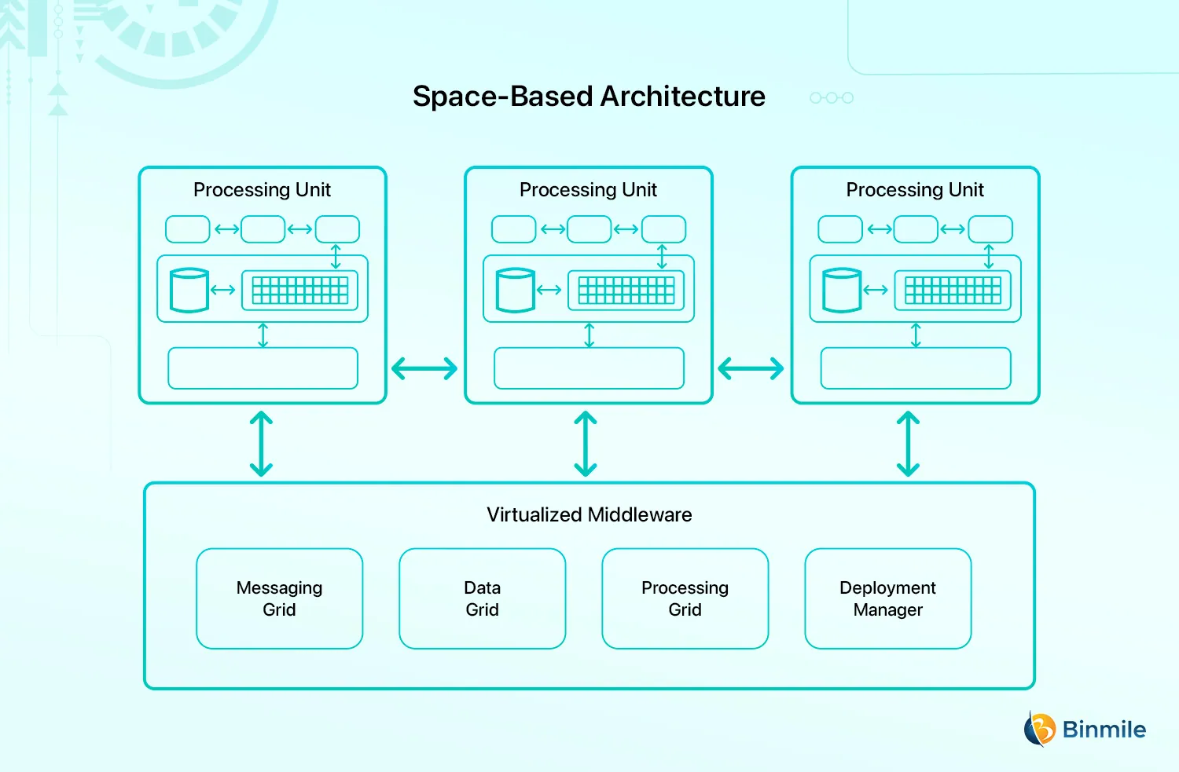This screenshot has width=1179, height=772.
Task: Click the right Processing Unit label
Action: click(x=915, y=190)
